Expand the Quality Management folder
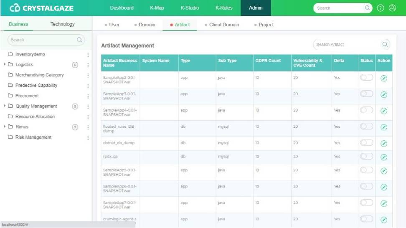The image size is (406, 228). 5,106
